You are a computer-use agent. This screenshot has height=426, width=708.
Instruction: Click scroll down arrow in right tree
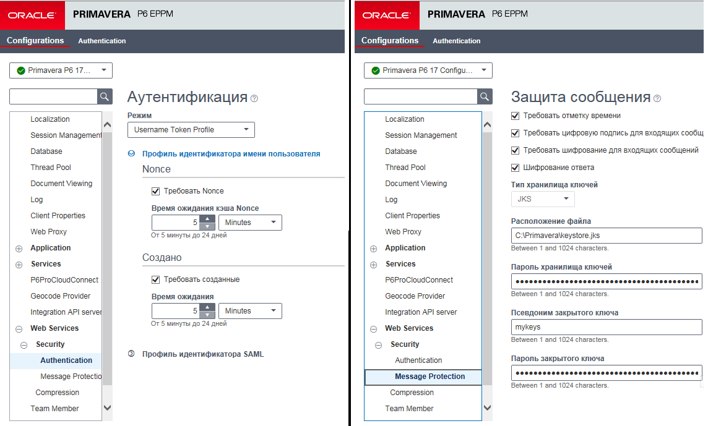[487, 407]
